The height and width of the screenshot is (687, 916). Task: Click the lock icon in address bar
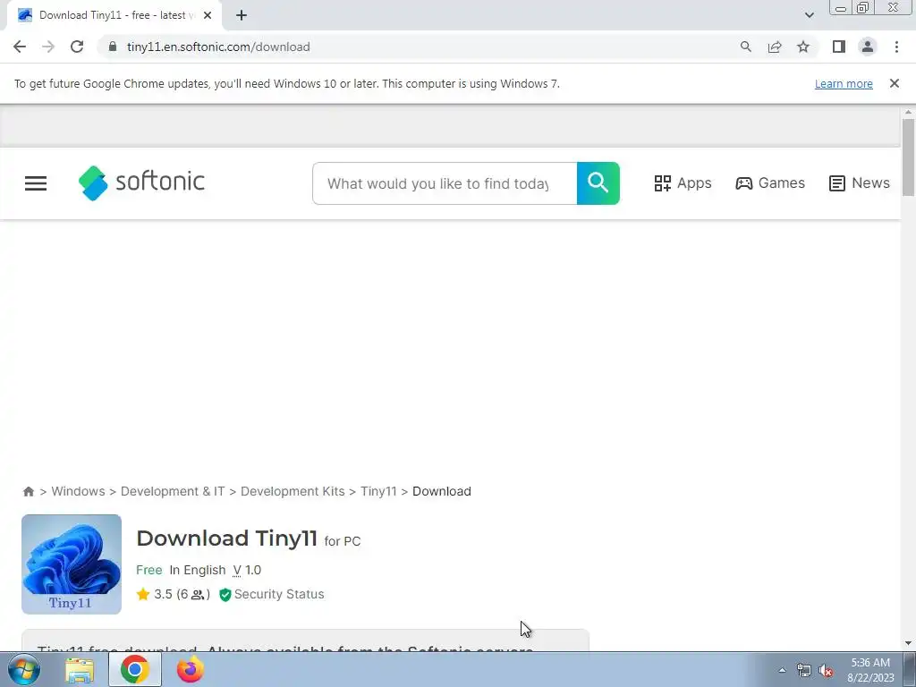[113, 47]
